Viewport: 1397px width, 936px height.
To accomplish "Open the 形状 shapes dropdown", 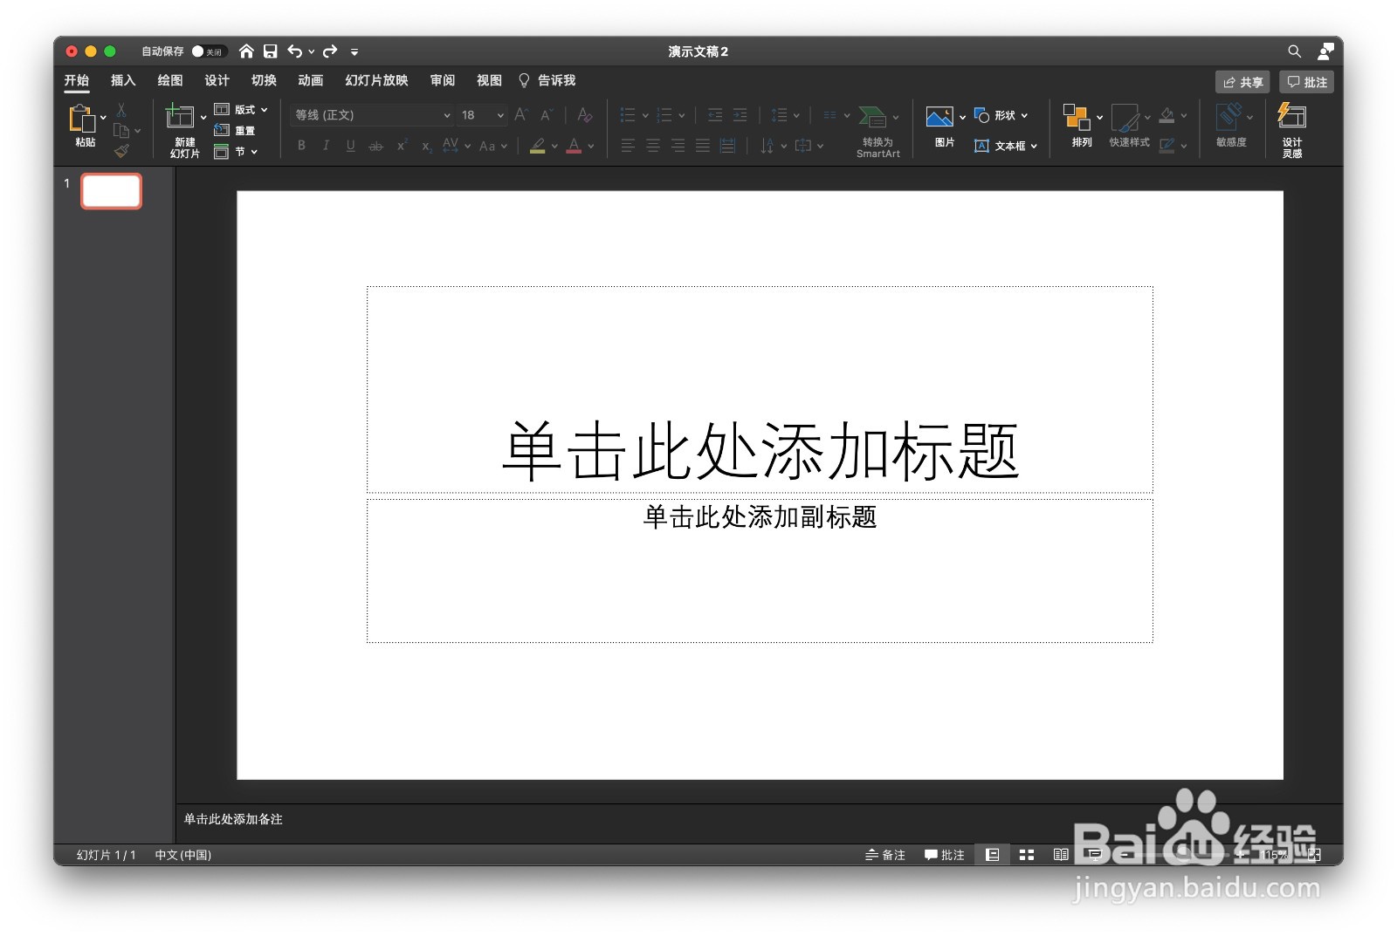I will (x=1004, y=114).
